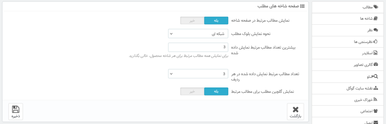Enable بله for نمایش گلچین مطلب
This screenshot has width=386, height=124.
(216, 91)
